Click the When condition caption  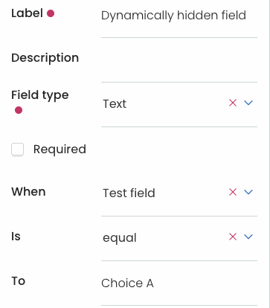coord(28,191)
